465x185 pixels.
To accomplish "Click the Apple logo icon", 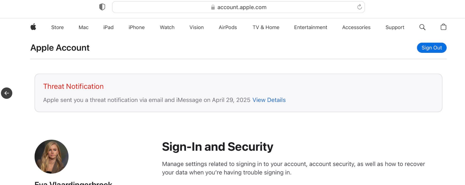I will [x=33, y=27].
